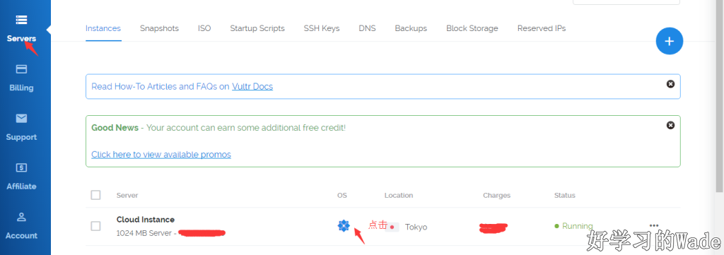The image size is (724, 255).
Task: Click the OS column header
Action: pyautogui.click(x=342, y=196)
